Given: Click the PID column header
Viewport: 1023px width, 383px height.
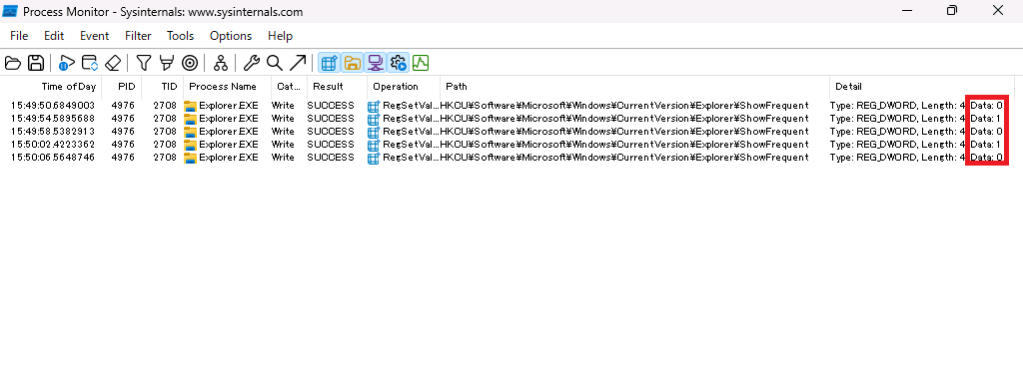Looking at the screenshot, I should [x=121, y=86].
